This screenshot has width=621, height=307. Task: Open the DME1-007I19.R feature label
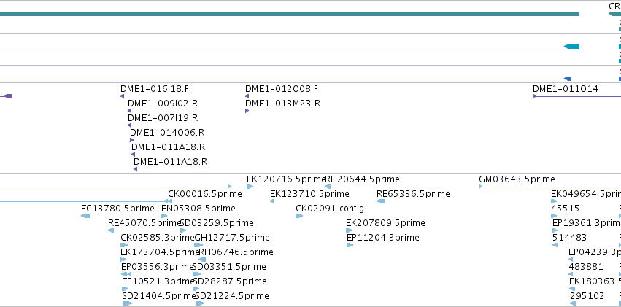point(163,118)
